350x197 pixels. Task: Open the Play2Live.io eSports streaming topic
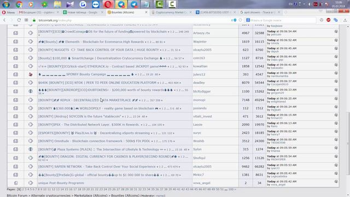tap(94, 133)
